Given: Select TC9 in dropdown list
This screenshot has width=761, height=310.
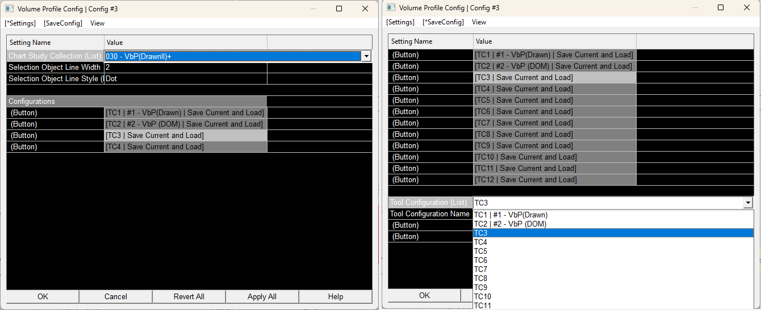Looking at the screenshot, I should click(x=613, y=288).
